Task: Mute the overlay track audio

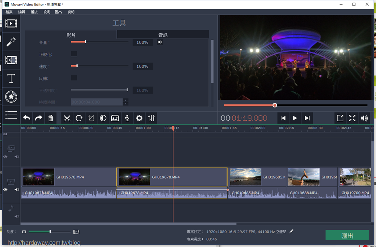Action: pyautogui.click(x=17, y=157)
